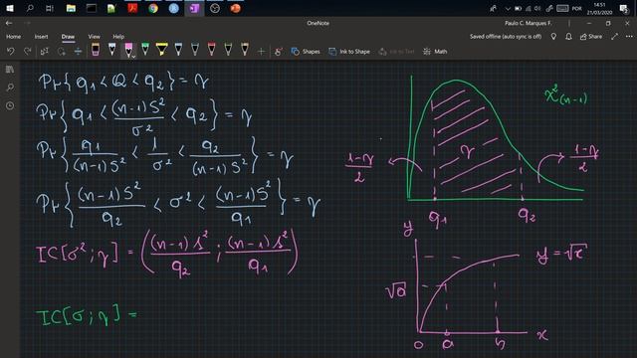The height and width of the screenshot is (358, 637).
Task: Open Windows Start menu
Action: pyautogui.click(x=9, y=8)
